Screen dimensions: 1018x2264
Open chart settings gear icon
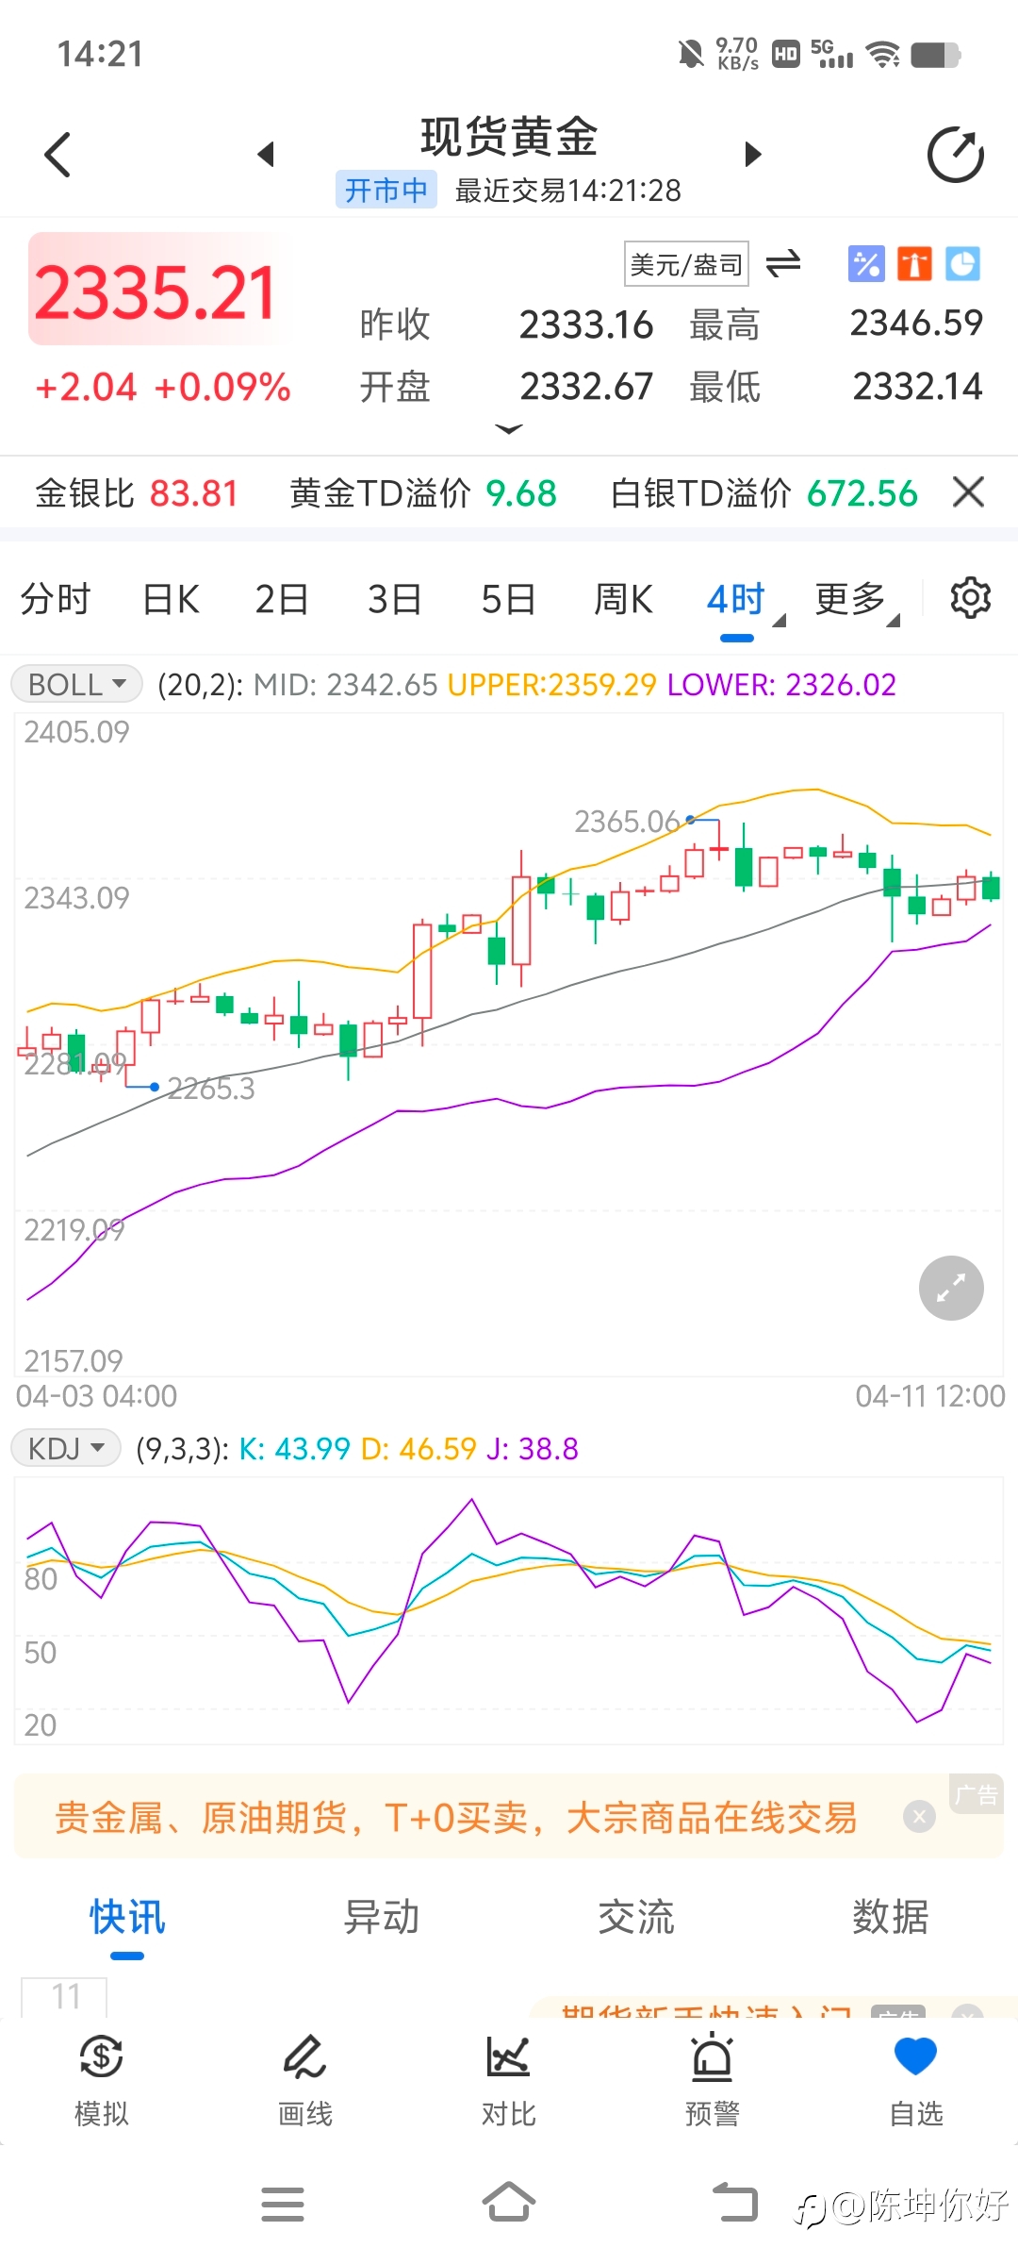(x=970, y=598)
